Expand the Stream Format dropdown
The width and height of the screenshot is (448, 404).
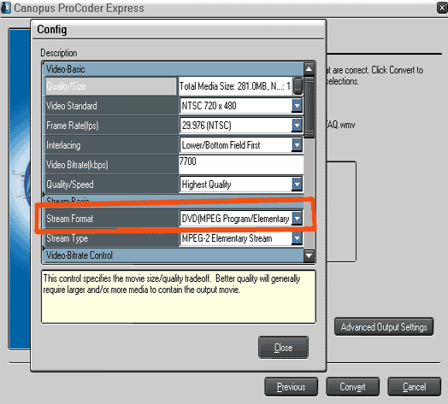tap(297, 219)
